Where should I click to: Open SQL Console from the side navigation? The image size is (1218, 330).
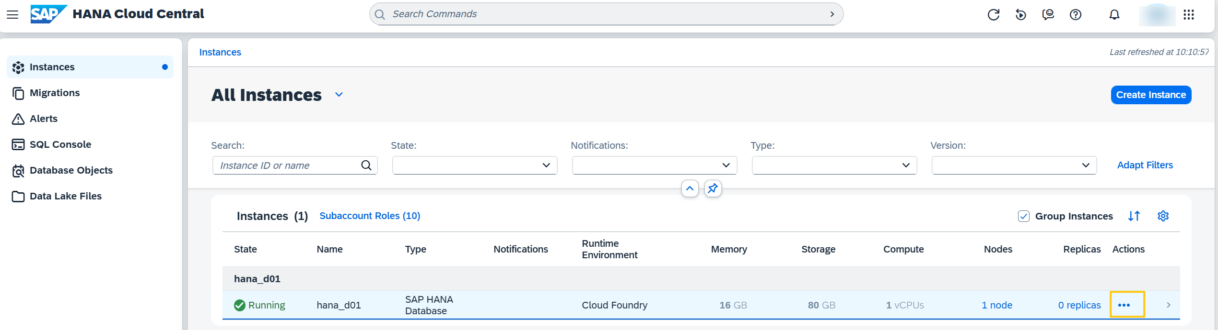(90, 144)
